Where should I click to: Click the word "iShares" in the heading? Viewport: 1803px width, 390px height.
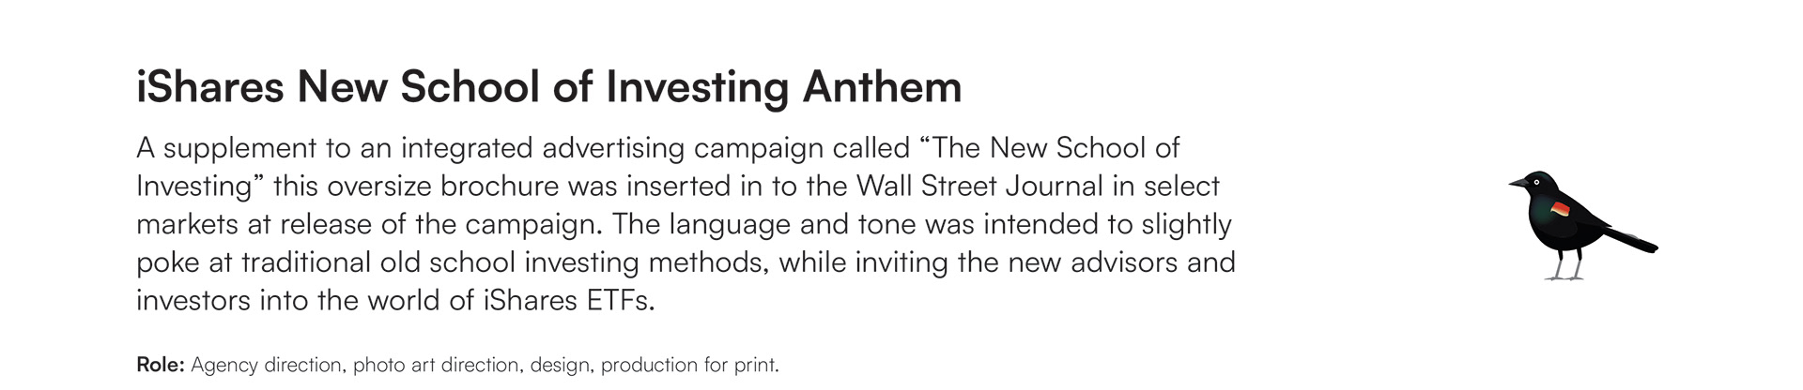click(210, 87)
